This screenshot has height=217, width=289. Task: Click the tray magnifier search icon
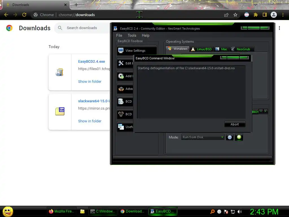pyautogui.click(x=213, y=211)
